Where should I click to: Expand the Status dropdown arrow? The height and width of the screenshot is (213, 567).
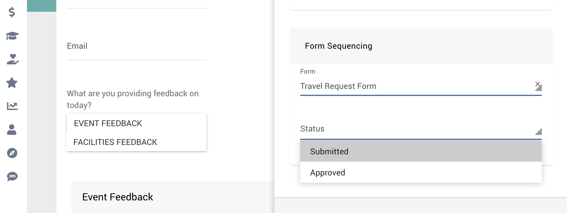tap(538, 131)
